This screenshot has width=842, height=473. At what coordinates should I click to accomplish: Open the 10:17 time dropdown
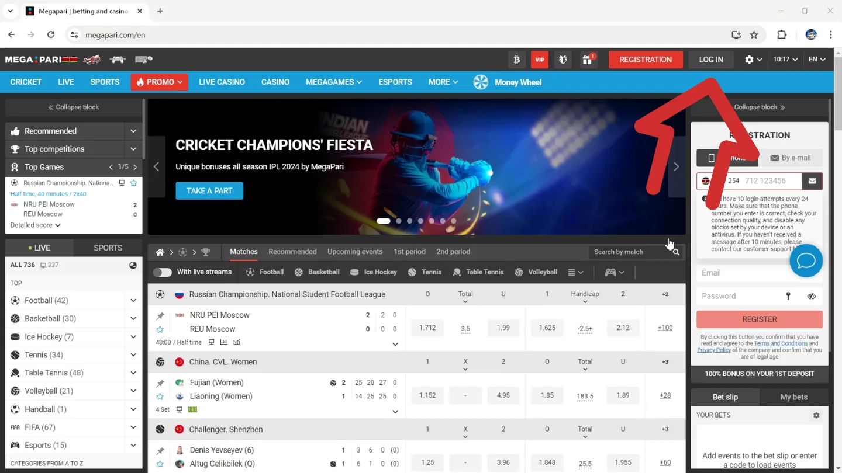(x=785, y=60)
